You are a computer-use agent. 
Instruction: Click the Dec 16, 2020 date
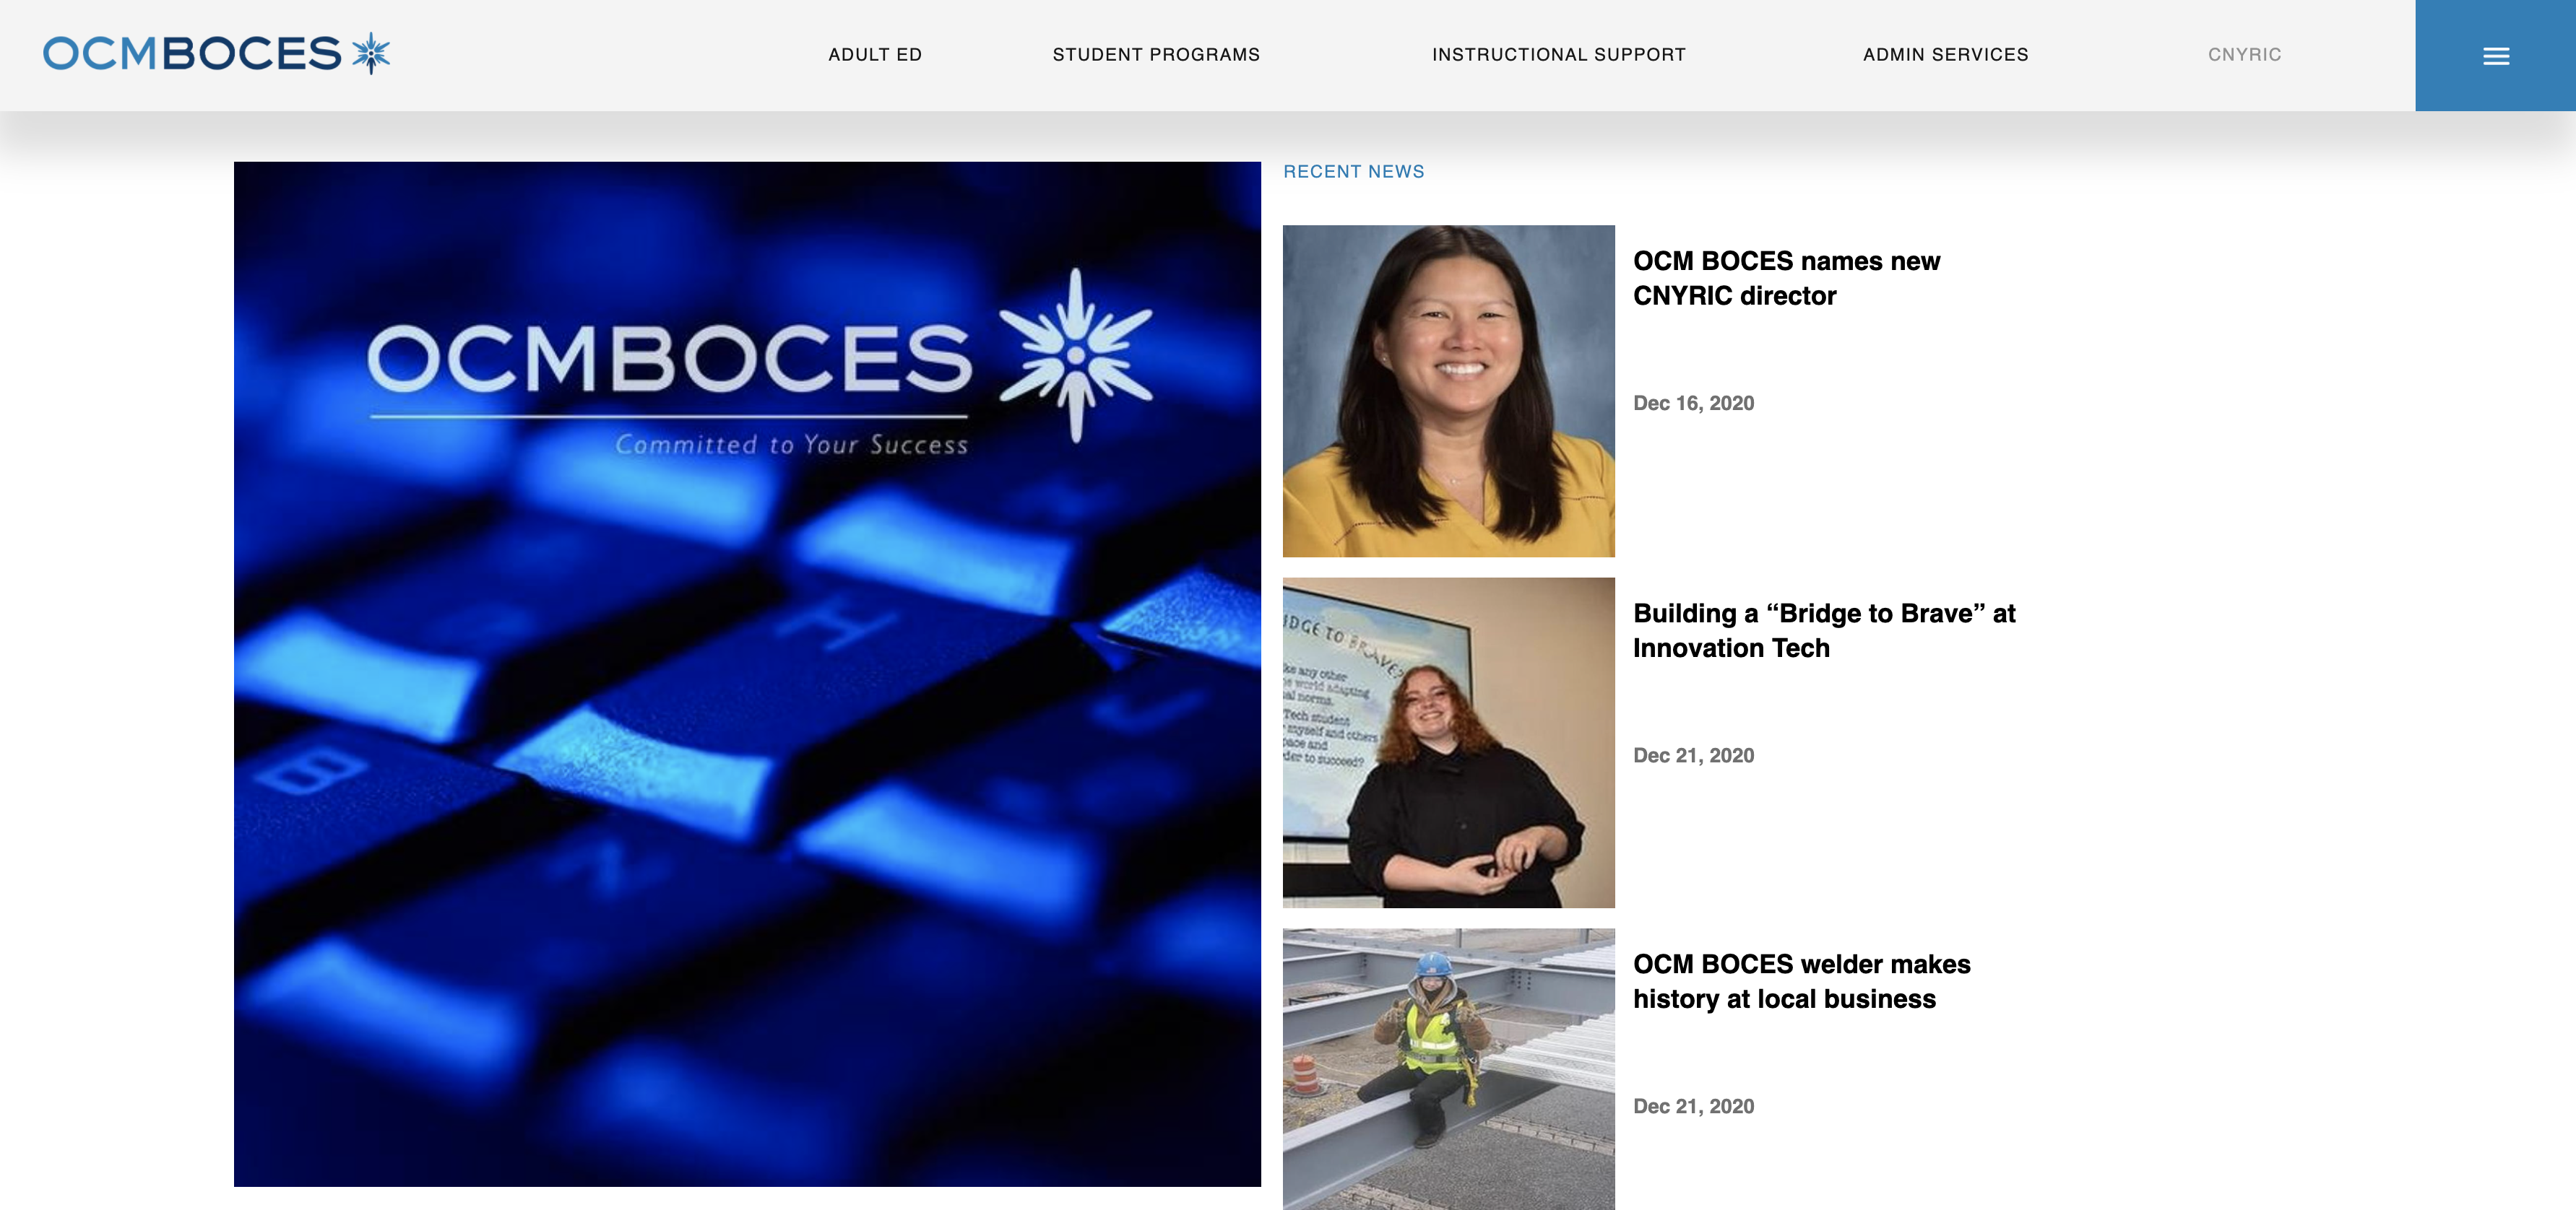coord(1693,404)
